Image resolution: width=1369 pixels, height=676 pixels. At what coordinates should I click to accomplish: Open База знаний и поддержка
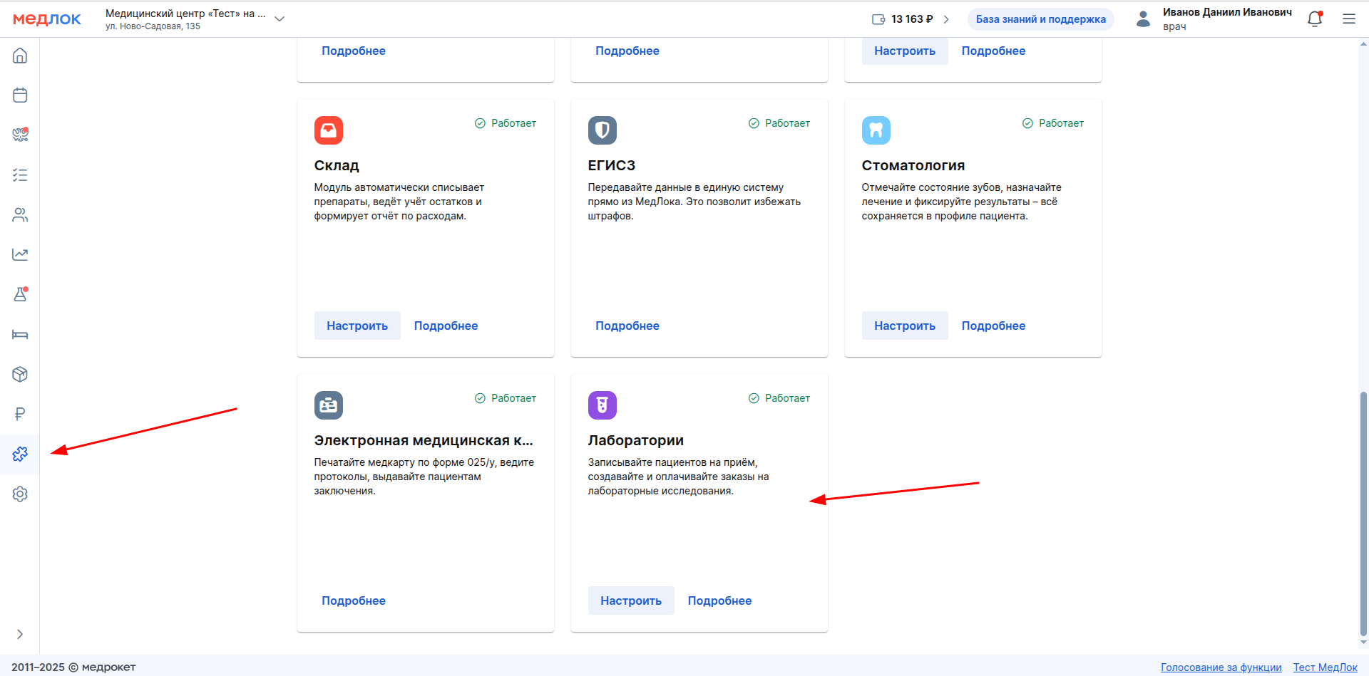point(1040,19)
